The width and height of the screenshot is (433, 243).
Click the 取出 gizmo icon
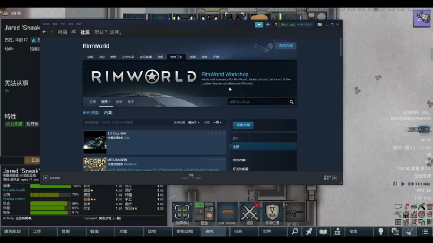click(x=205, y=212)
